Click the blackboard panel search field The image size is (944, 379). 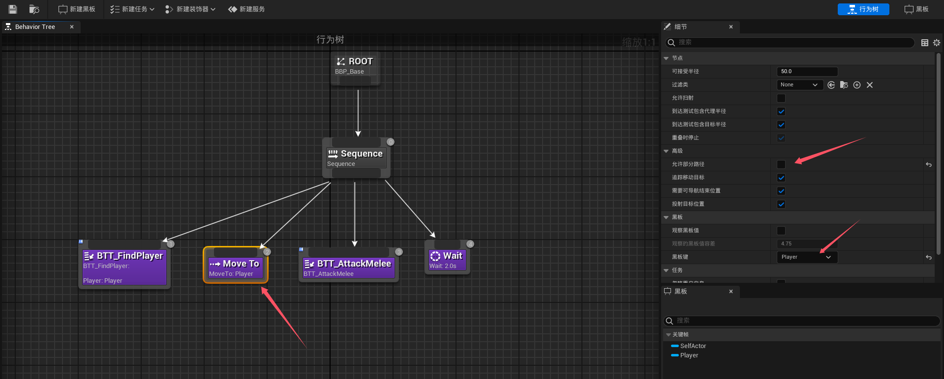pos(802,321)
